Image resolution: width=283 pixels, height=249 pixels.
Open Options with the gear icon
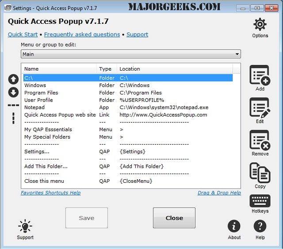pyautogui.click(x=260, y=25)
